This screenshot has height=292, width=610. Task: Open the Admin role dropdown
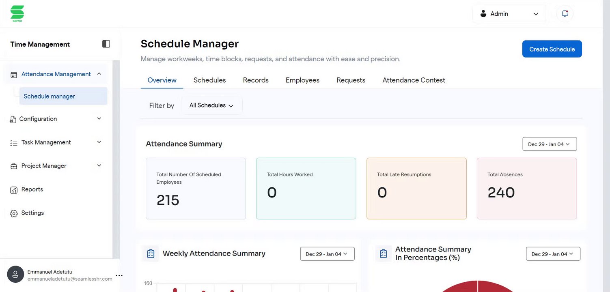tap(509, 14)
